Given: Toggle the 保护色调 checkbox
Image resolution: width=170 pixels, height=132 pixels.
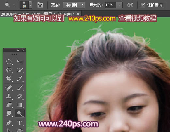Looking at the screenshot, I should point(143,5).
